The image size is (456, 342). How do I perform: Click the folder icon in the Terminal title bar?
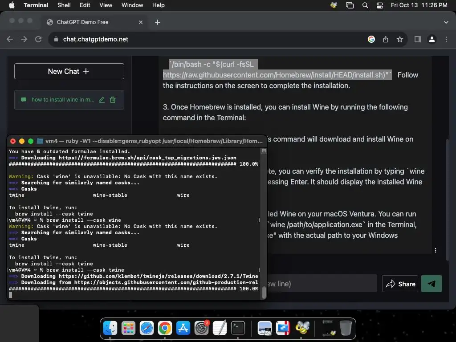(x=40, y=141)
